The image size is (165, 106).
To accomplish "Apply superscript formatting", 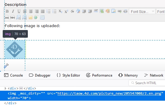I will coord(66,11).
